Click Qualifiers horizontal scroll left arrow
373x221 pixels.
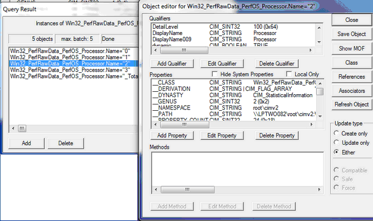156,50
